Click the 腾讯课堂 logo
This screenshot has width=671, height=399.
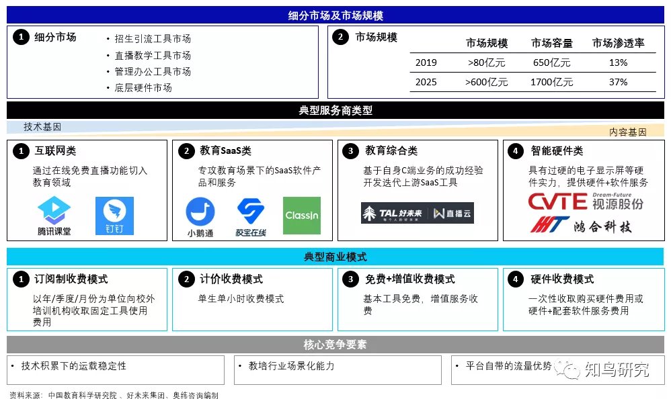pos(54,216)
